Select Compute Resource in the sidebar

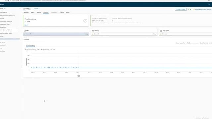pyautogui.click(x=6, y=21)
